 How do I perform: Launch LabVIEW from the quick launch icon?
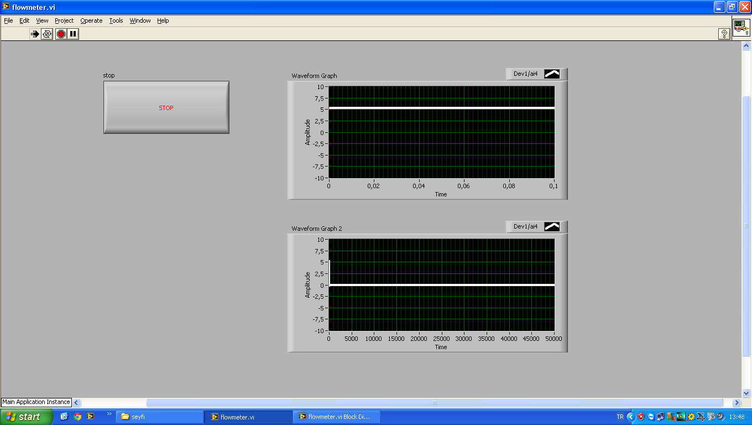[x=90, y=417]
